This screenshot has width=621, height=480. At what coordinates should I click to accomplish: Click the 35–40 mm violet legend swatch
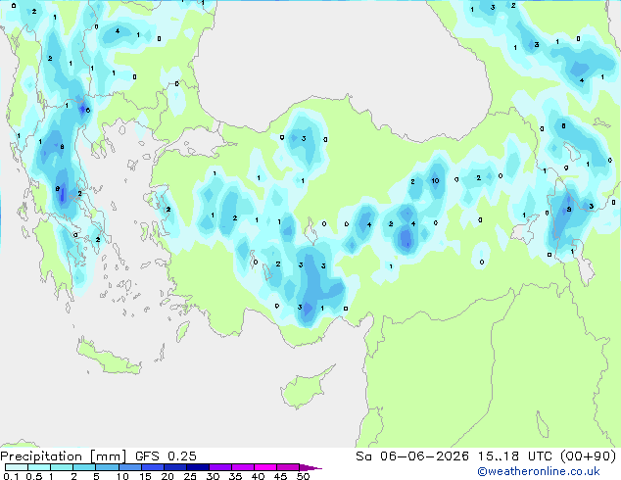tap(243, 467)
